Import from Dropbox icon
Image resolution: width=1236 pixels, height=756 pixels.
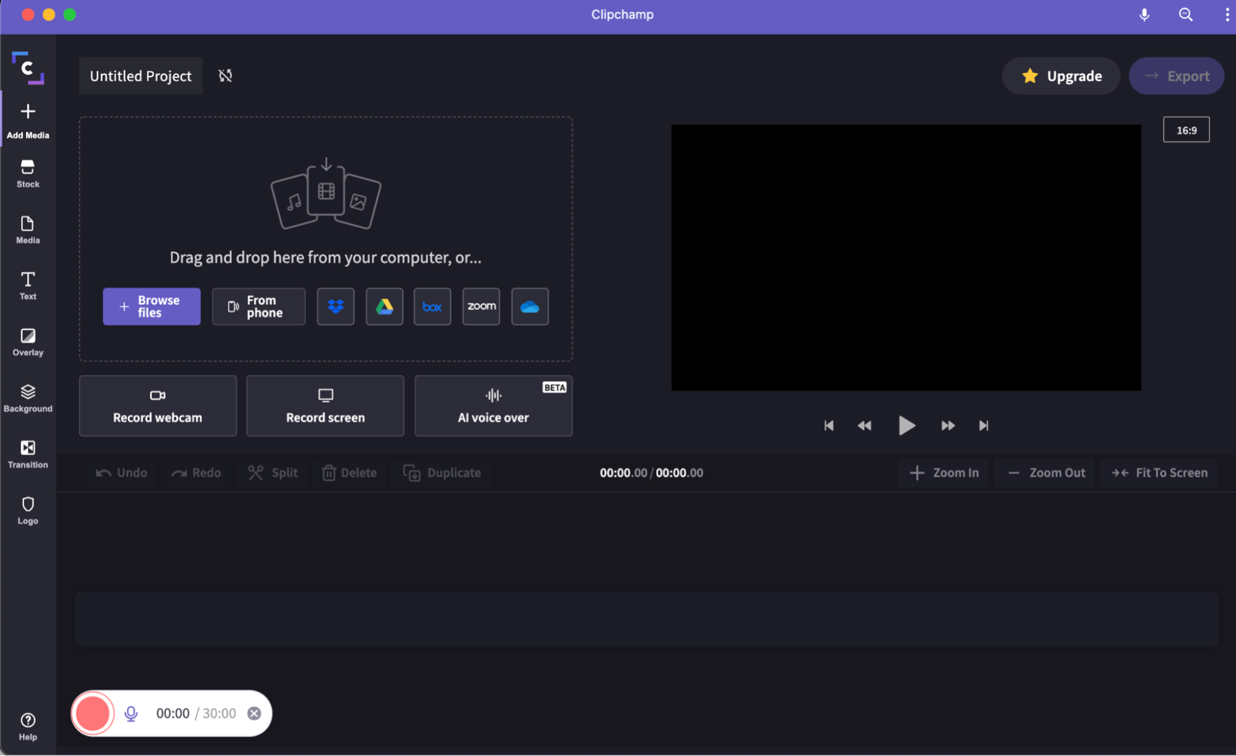(335, 307)
